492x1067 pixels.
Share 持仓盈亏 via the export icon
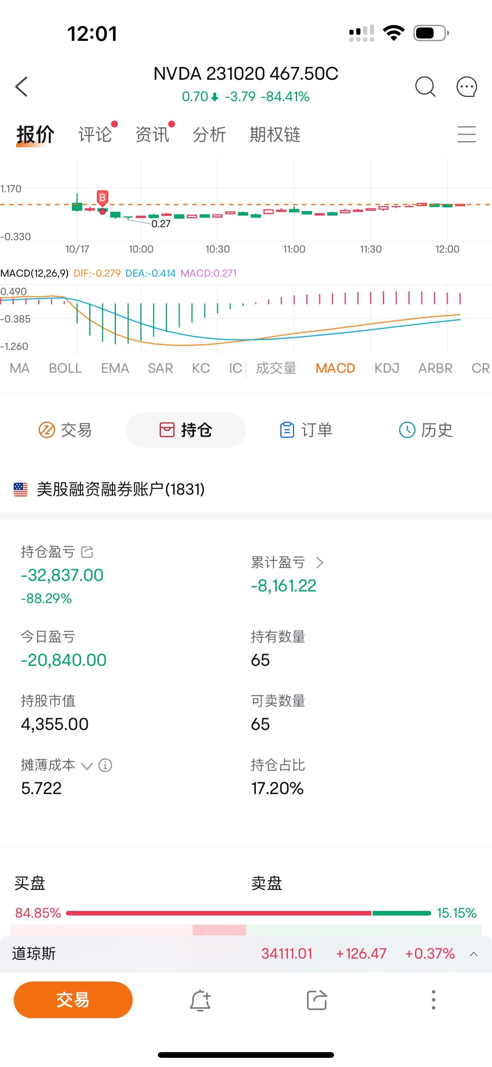point(87,551)
